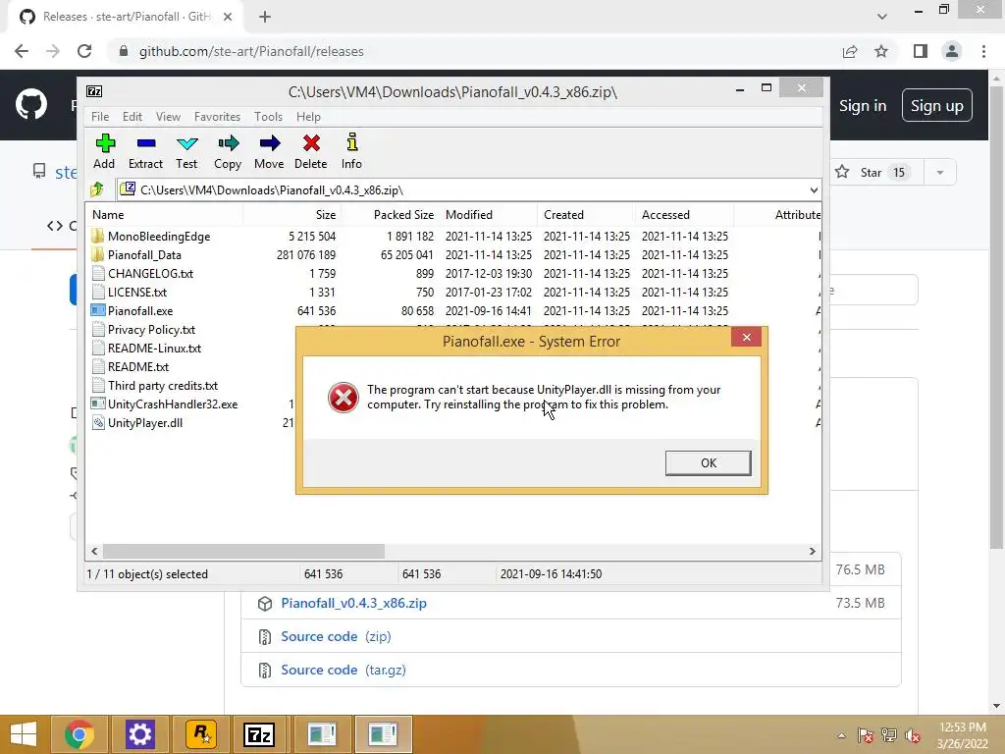
Task: Open Chrome tab search chevron
Action: coord(882,17)
